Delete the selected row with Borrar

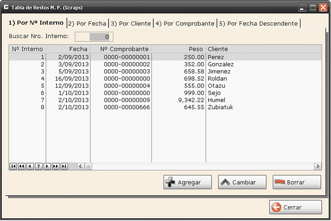[296, 182]
